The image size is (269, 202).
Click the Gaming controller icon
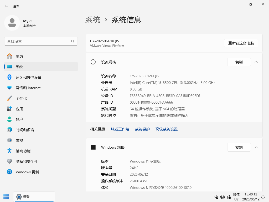[9, 140]
